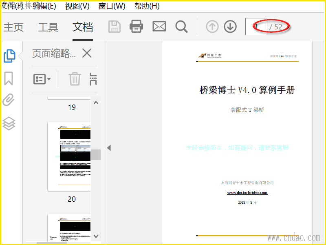Click the thumbnail label 20
This screenshot has height=245, width=326.
(72, 199)
